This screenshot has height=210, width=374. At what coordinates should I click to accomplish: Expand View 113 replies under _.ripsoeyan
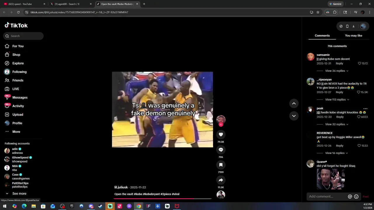click(337, 99)
